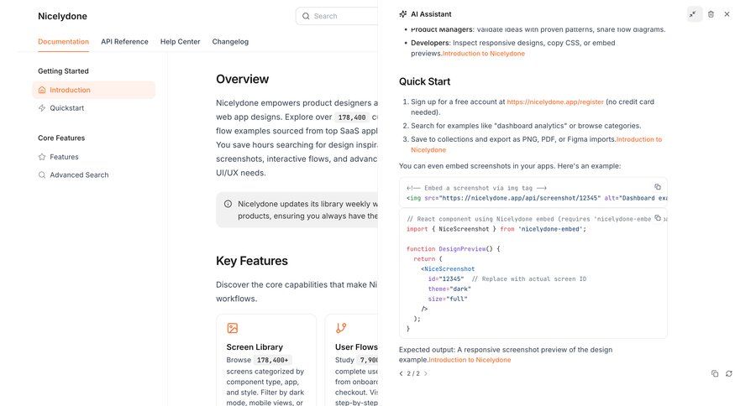The width and height of the screenshot is (756, 406).
Task: Select Introduction in the sidebar
Action: [94, 90]
